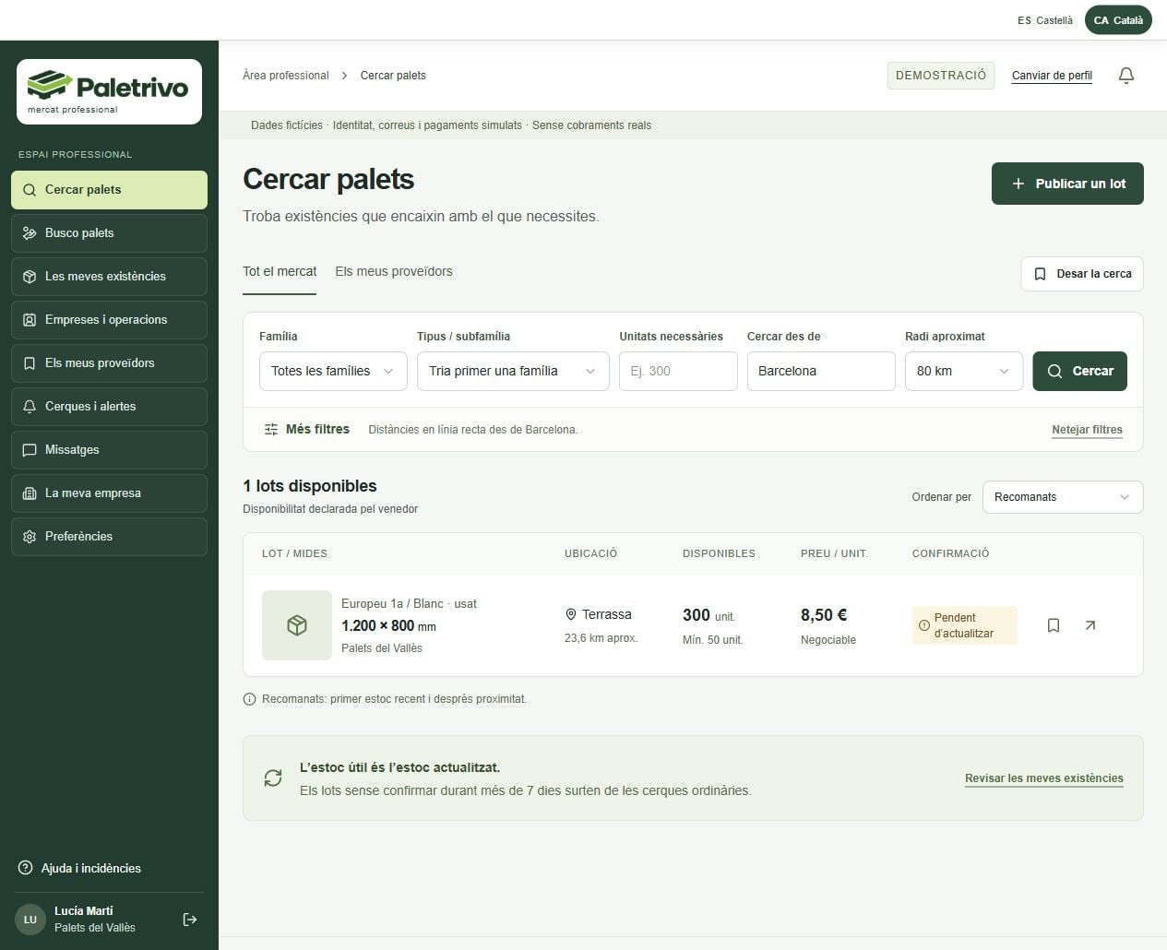
Task: Open lot details arrow icon
Action: tap(1090, 625)
